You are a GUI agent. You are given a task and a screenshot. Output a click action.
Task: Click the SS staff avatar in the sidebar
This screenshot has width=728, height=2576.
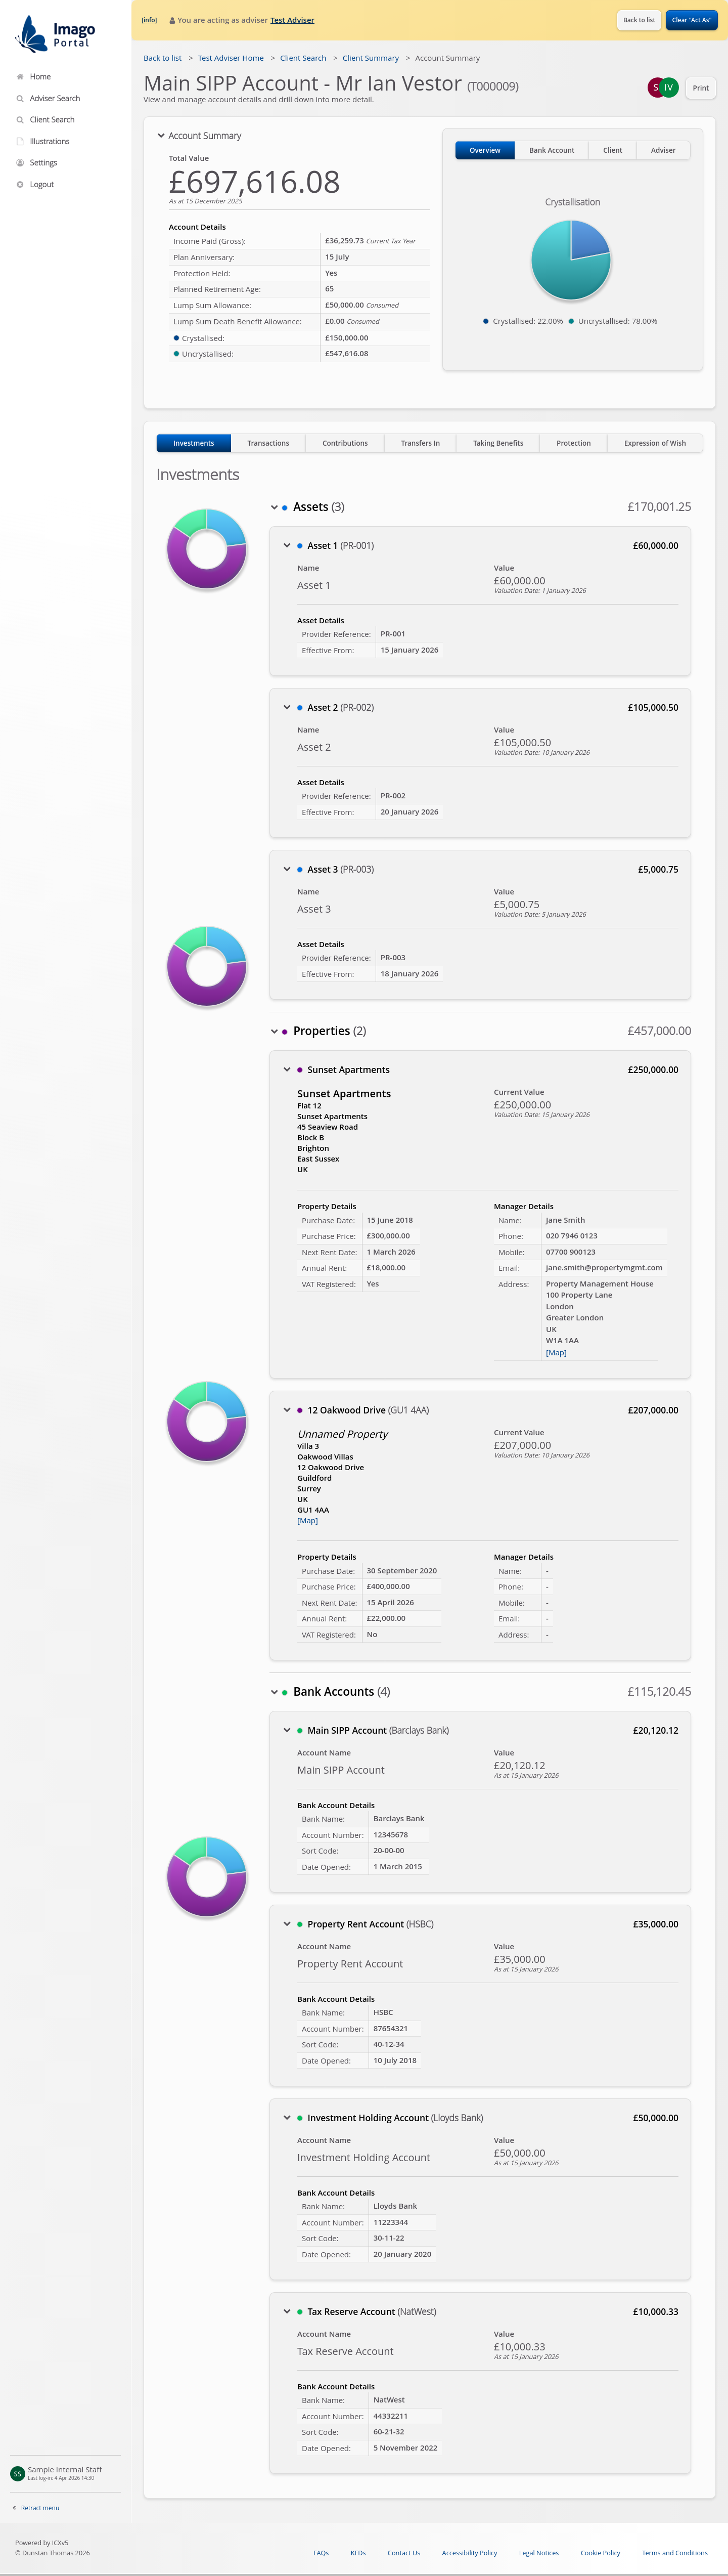pos(17,2473)
